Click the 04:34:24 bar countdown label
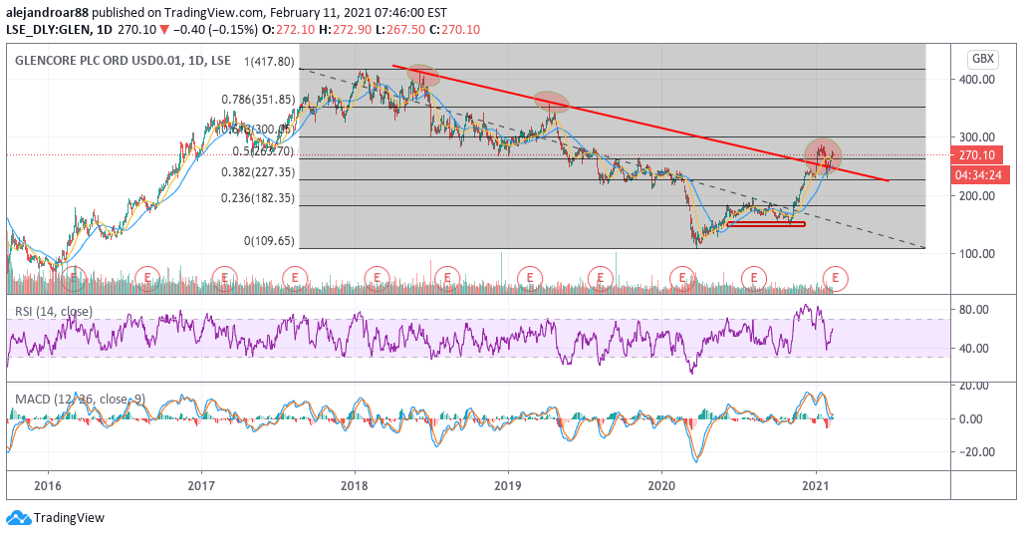This screenshot has height=536, width=1023. 978,175
